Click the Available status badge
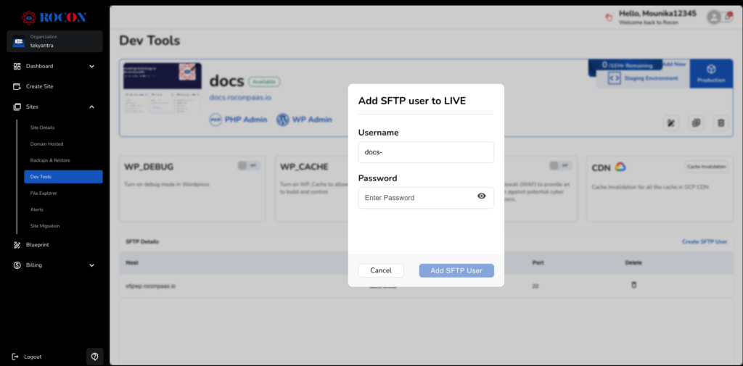743x366 pixels. tap(264, 82)
